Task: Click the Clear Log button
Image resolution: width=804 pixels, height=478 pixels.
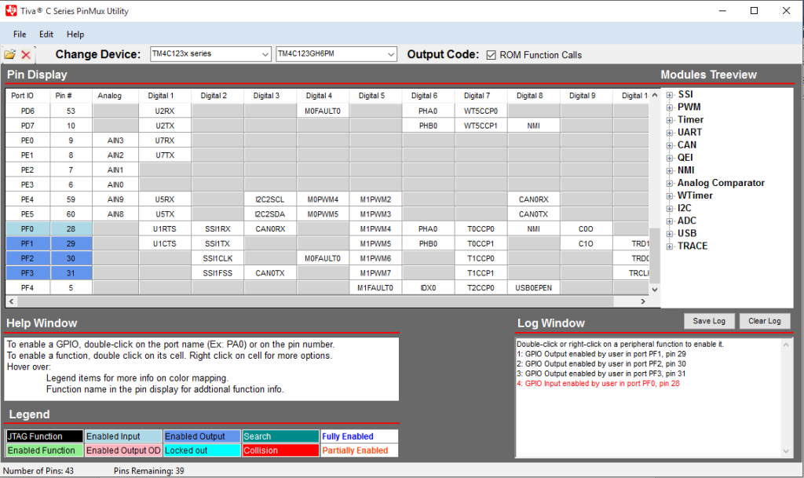Action: [x=765, y=321]
